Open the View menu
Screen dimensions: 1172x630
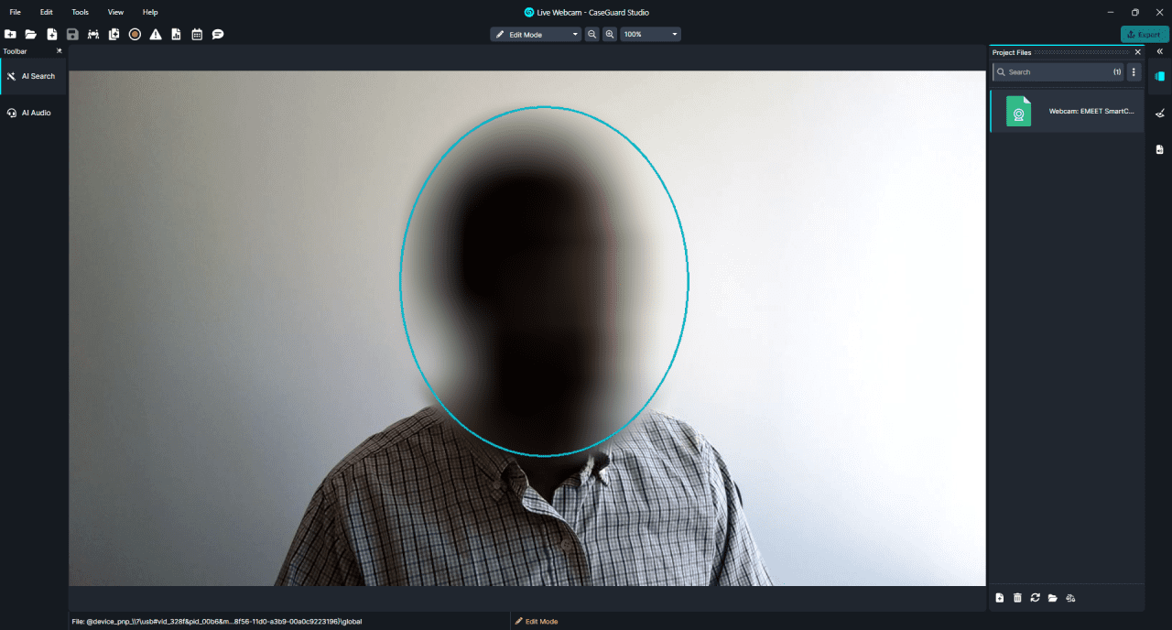point(115,12)
